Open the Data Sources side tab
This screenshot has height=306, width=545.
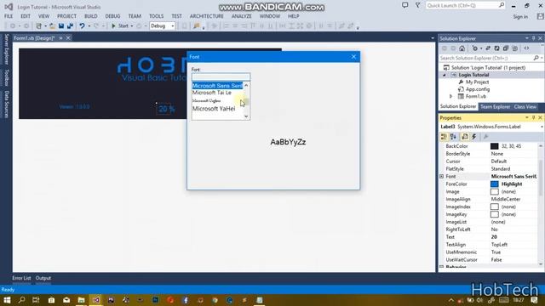6,104
